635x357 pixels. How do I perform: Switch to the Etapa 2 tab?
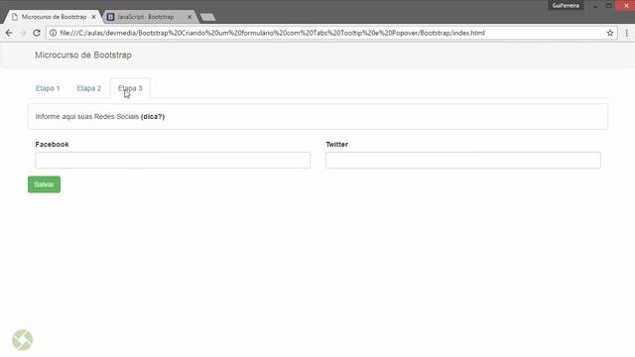point(88,88)
